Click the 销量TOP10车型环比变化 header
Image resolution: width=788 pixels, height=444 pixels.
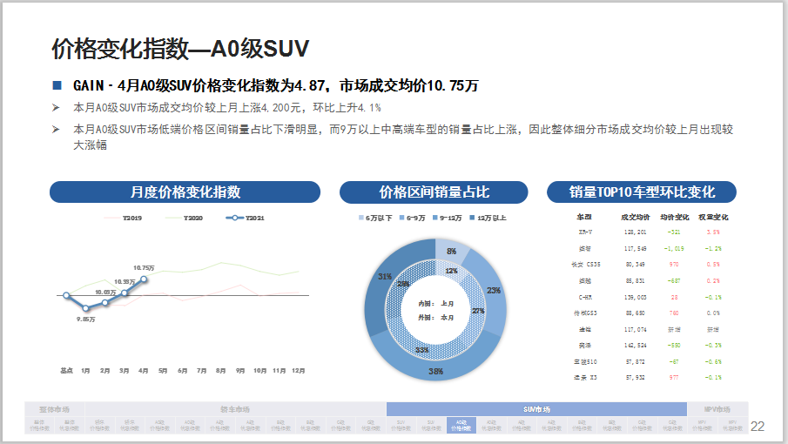click(x=642, y=192)
